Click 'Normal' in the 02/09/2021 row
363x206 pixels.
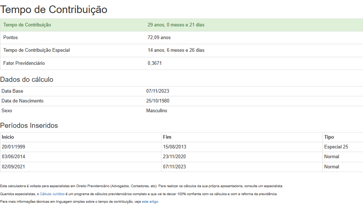[x=332, y=167]
